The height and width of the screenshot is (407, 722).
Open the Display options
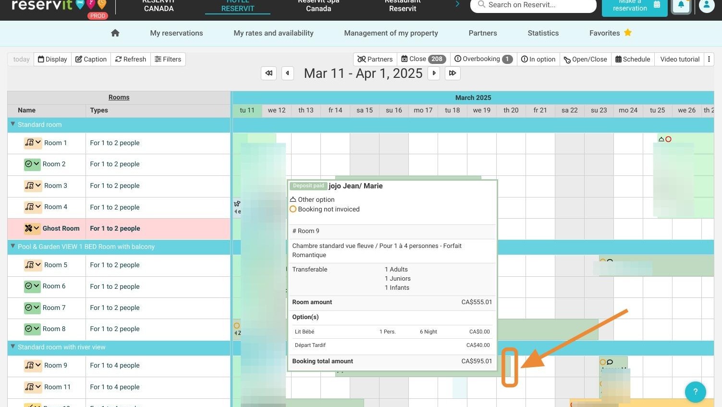(52, 59)
